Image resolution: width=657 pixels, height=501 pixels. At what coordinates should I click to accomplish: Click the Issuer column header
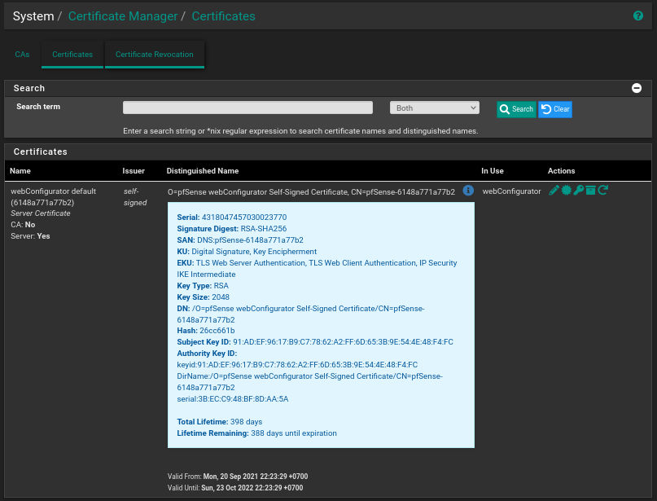pyautogui.click(x=134, y=171)
